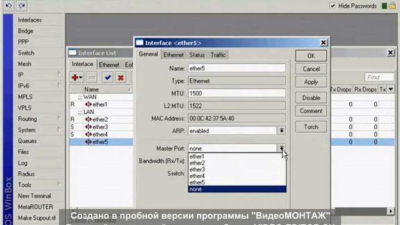The height and width of the screenshot is (225, 400).
Task: Open the column selector dropdown arrow
Action: [391, 89]
